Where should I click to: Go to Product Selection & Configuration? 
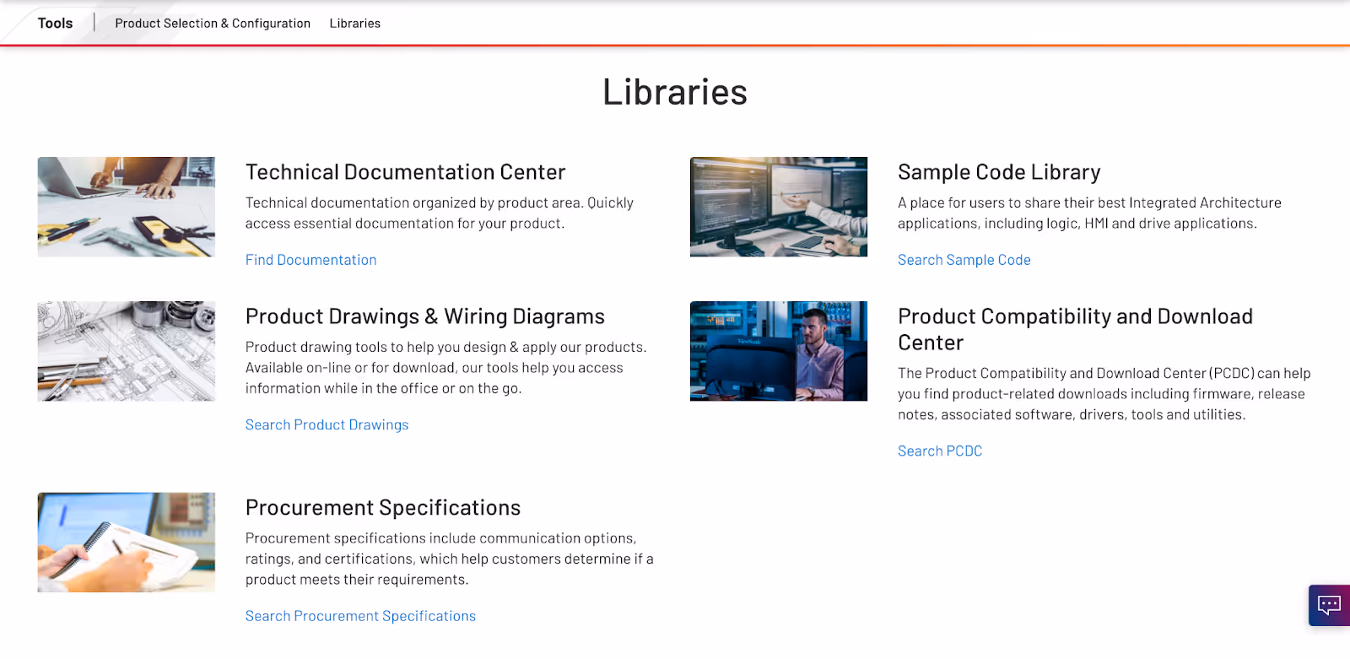pyautogui.click(x=213, y=24)
